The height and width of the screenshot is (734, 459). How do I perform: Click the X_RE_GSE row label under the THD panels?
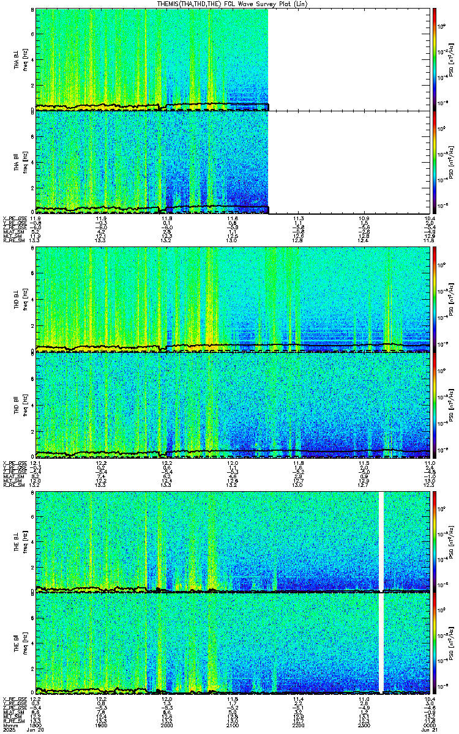click(x=15, y=462)
